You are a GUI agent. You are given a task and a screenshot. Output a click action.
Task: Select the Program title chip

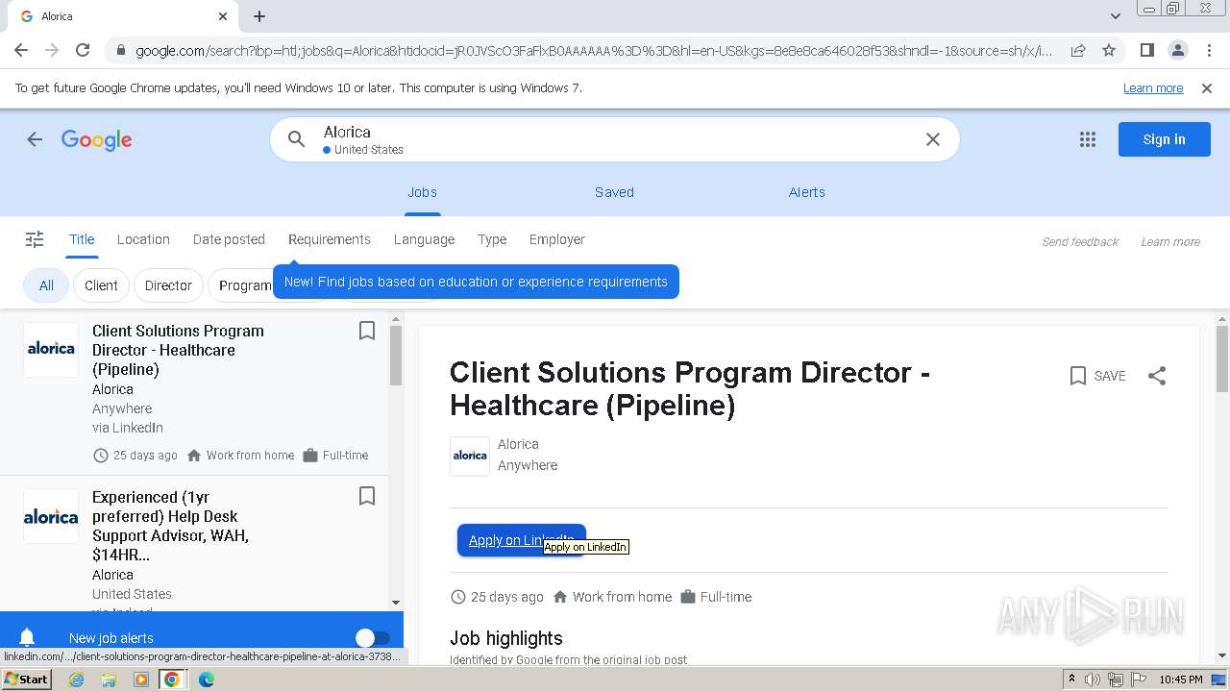click(x=242, y=285)
